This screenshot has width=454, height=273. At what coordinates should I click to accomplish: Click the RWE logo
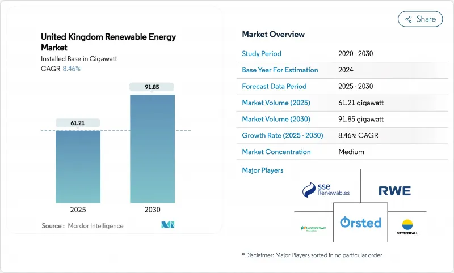395,191
